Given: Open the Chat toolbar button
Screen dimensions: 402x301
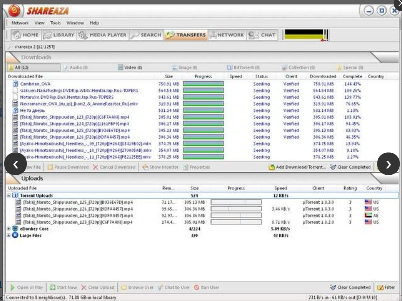Looking at the screenshot, I should click(x=262, y=35).
